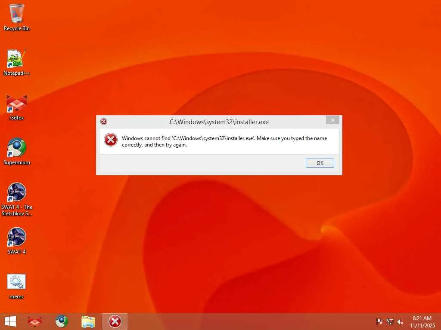Open the Windows Start button
Image resolution: width=441 pixels, height=330 pixels.
tap(10, 321)
